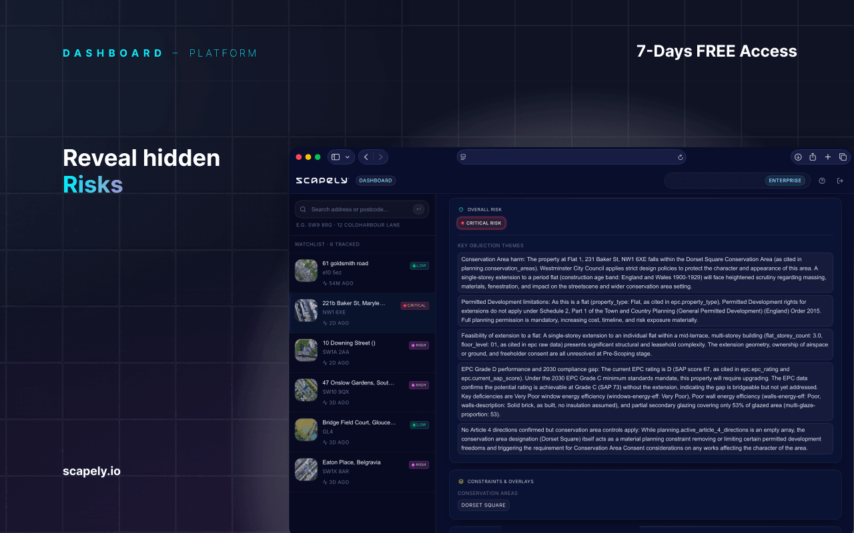The height and width of the screenshot is (533, 854).
Task: Open the sidebar options dropdown chevron
Action: point(347,157)
